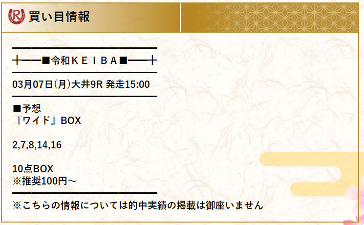
Task: Select the 03月07日(月) date text
Action: coord(41,84)
